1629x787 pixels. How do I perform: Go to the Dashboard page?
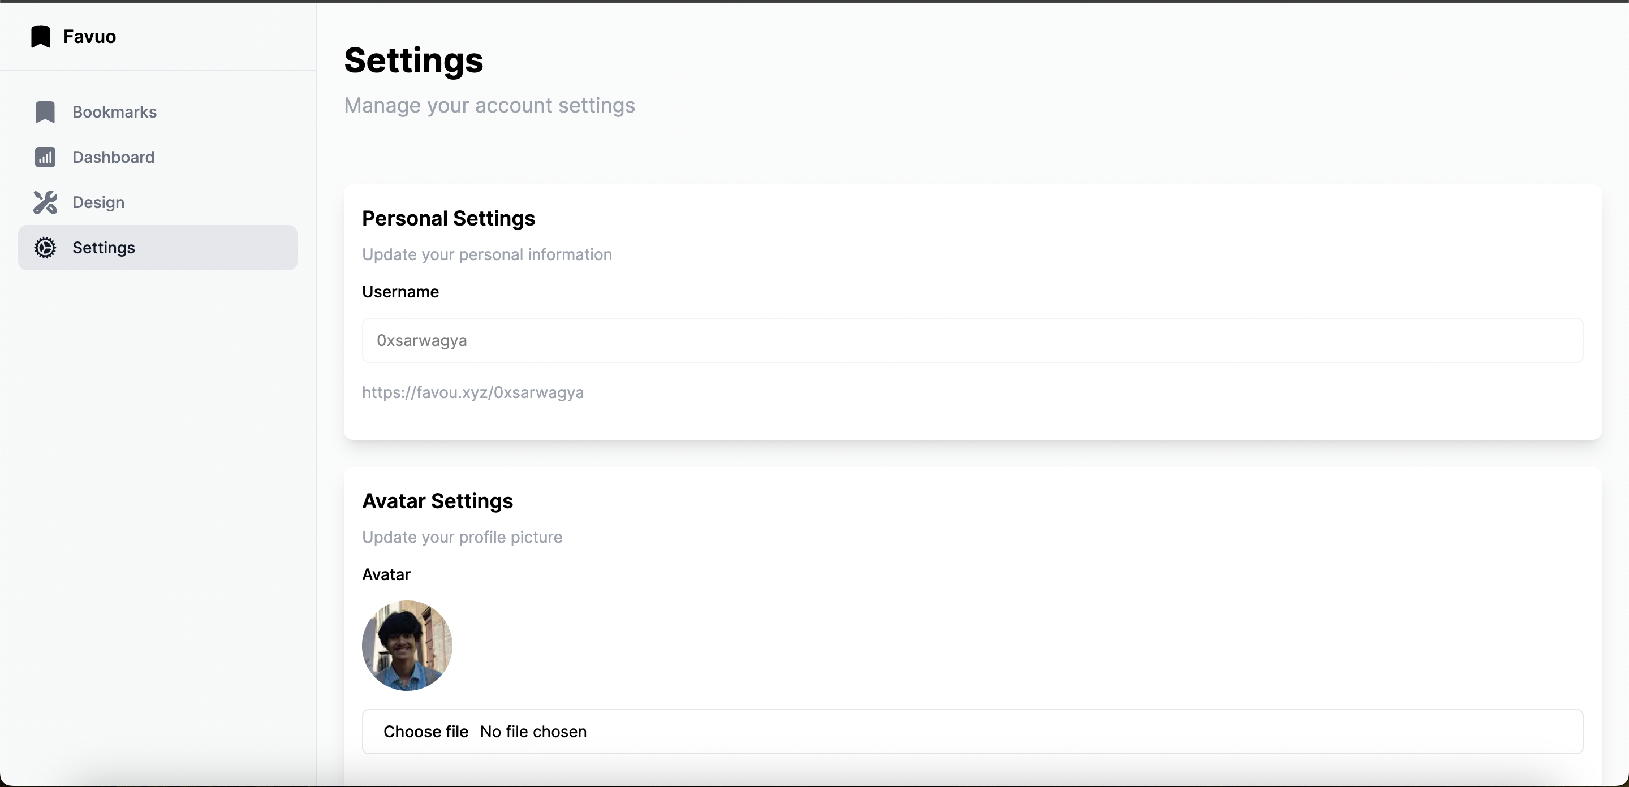pyautogui.click(x=157, y=157)
